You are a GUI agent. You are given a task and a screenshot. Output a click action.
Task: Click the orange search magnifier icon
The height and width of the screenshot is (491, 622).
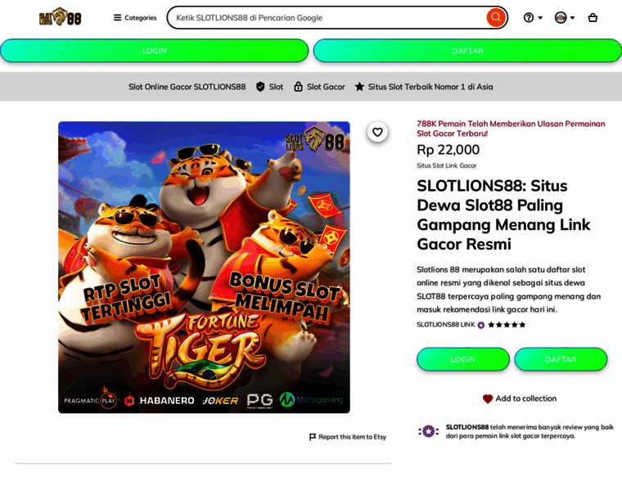495,17
